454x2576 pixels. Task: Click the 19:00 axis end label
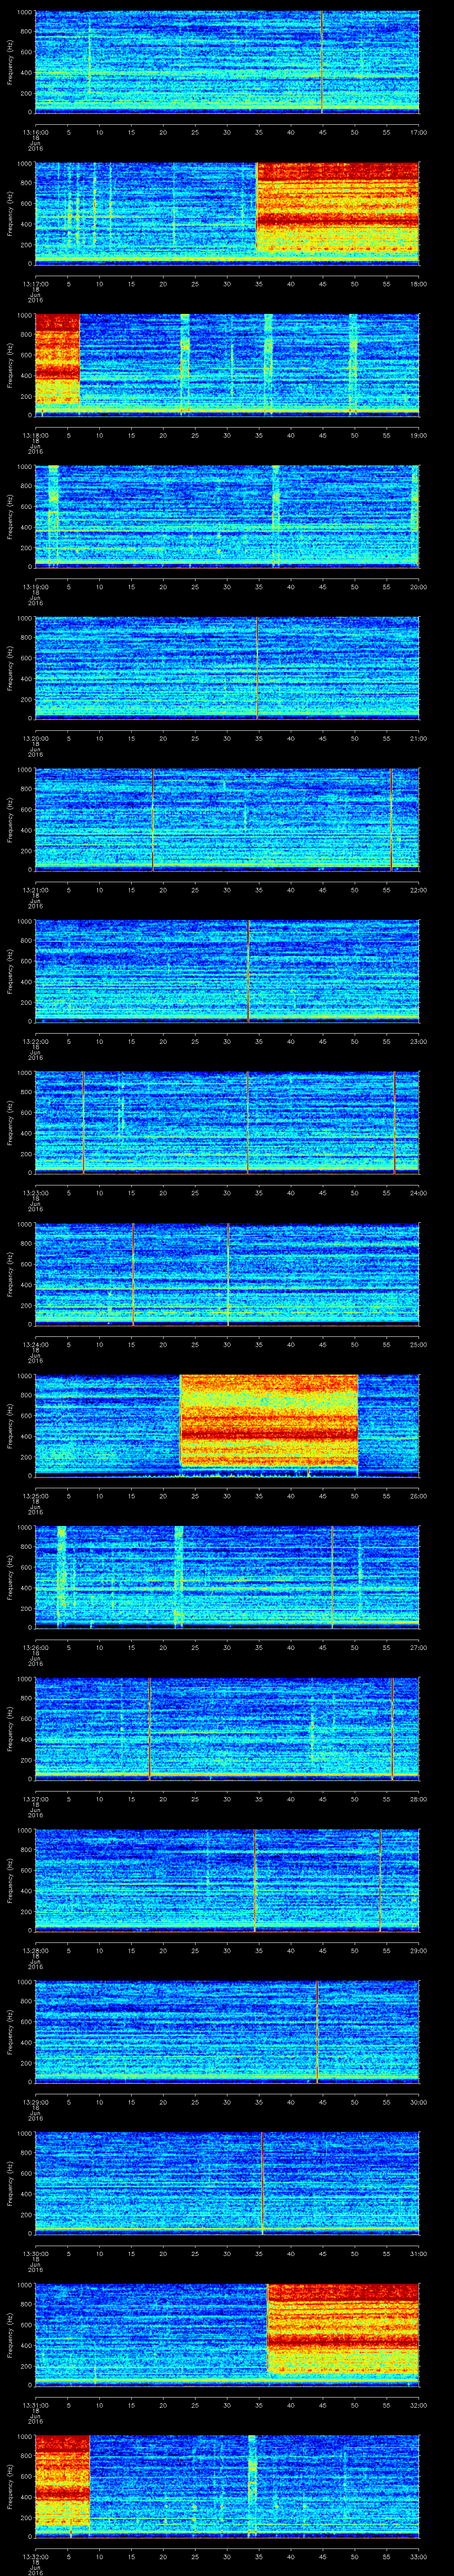(x=418, y=435)
